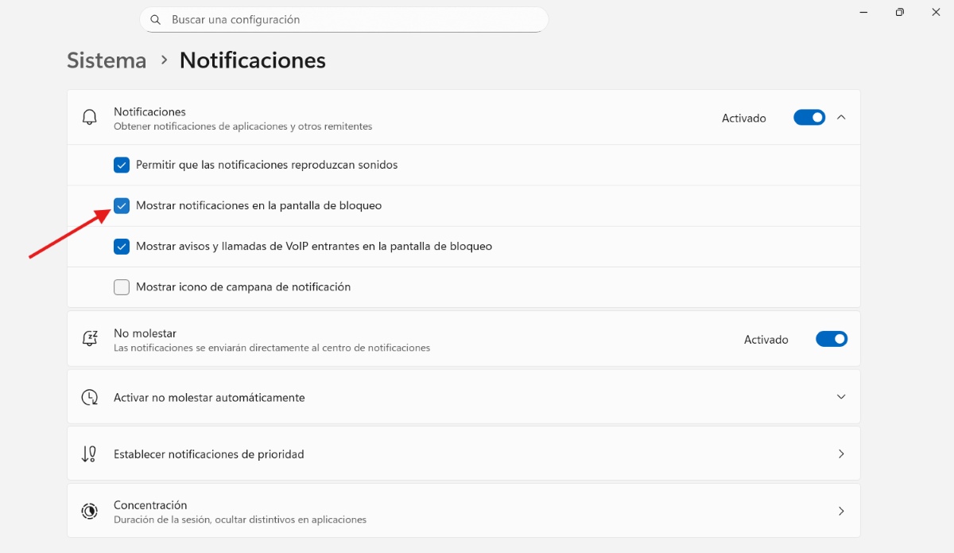The image size is (954, 553).
Task: Uncheck the VoIP calls lock screen option
Action: tap(121, 246)
